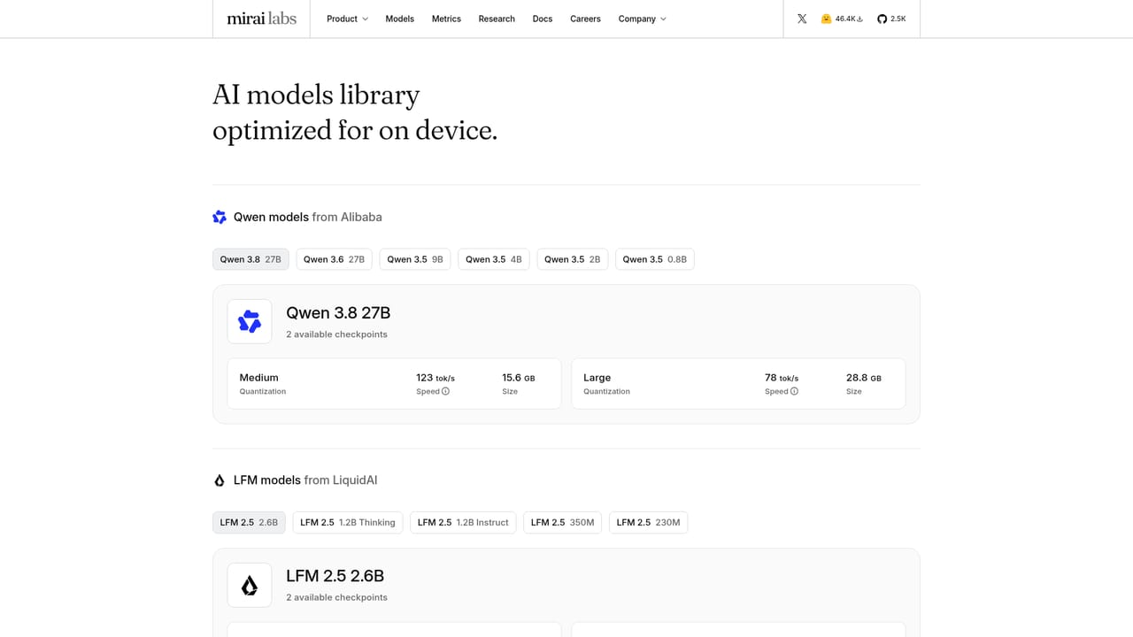
Task: Open the X (Twitter) profile icon
Action: [802, 19]
